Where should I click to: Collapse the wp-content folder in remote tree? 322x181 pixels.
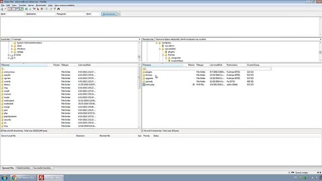160,49
